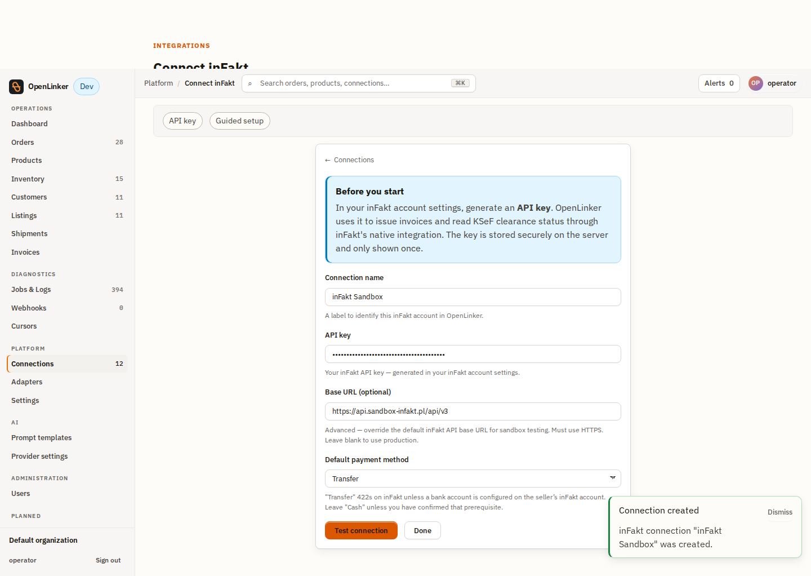Click the operator avatar icon

click(755, 83)
